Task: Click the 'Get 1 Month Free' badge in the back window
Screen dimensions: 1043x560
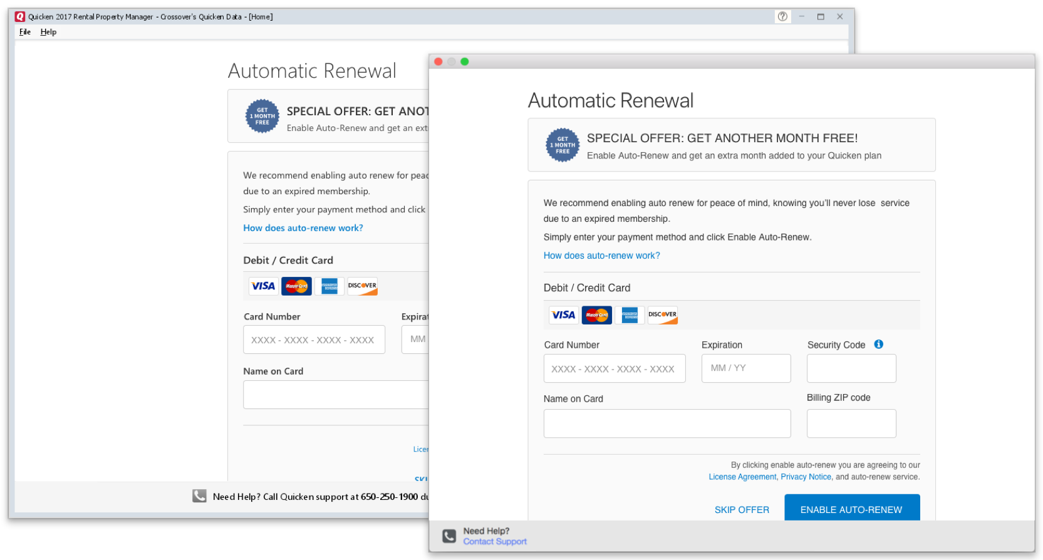Action: [262, 116]
